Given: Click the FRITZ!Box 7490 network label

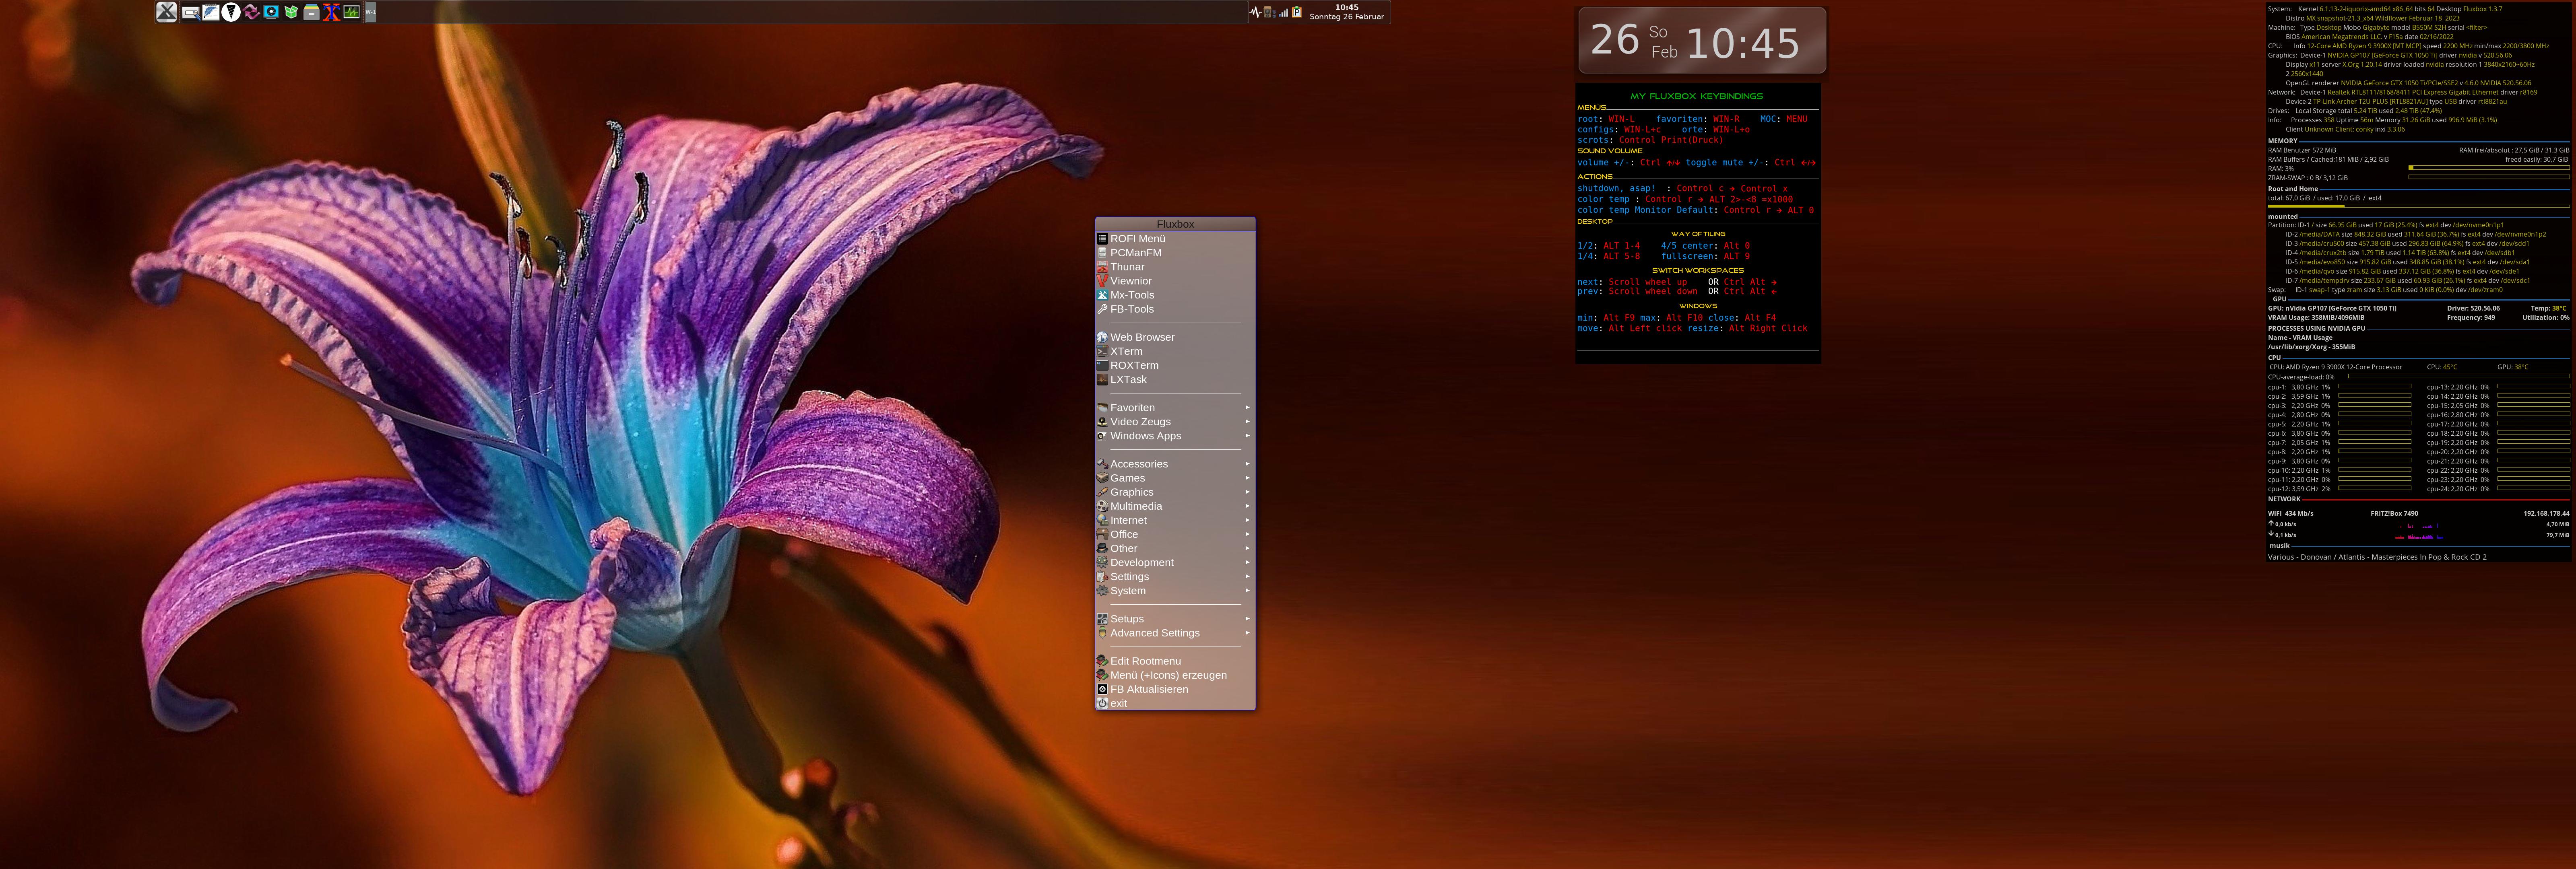Looking at the screenshot, I should [2394, 514].
